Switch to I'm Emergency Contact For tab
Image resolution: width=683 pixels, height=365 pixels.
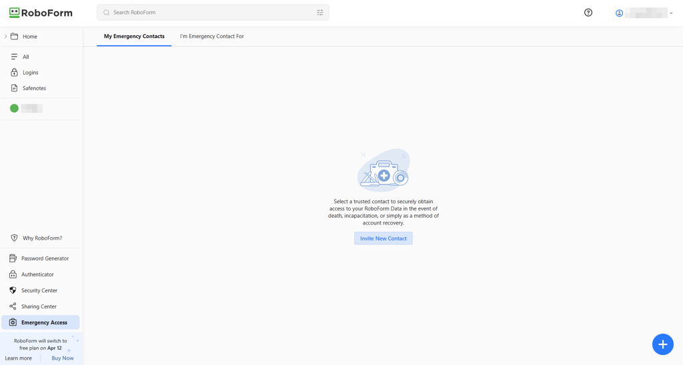(x=211, y=37)
